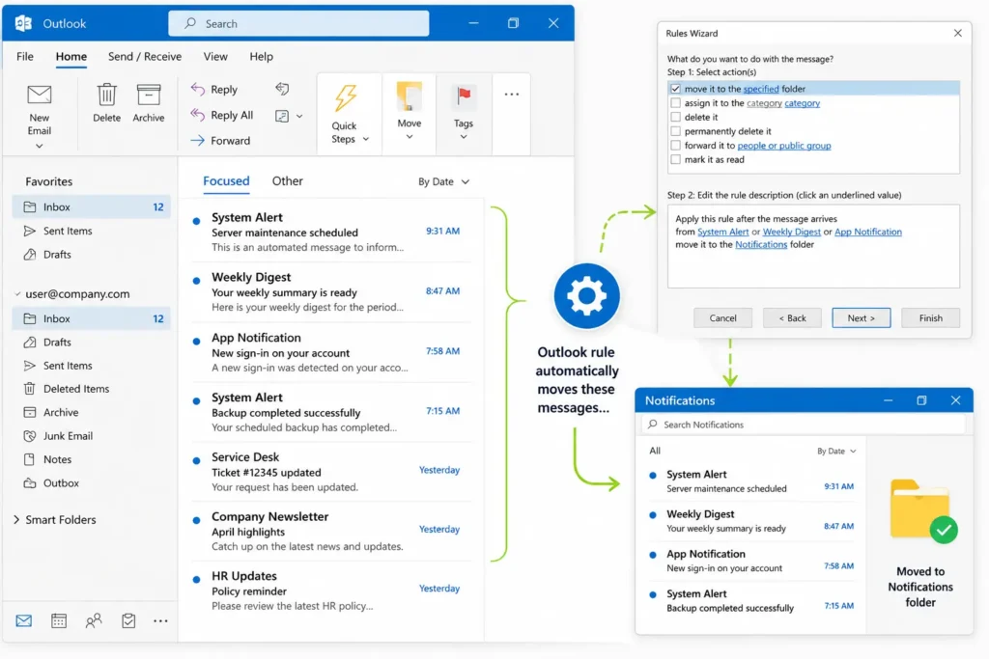Click Next in Rules Wizard
This screenshot has width=989, height=659.
tap(861, 318)
